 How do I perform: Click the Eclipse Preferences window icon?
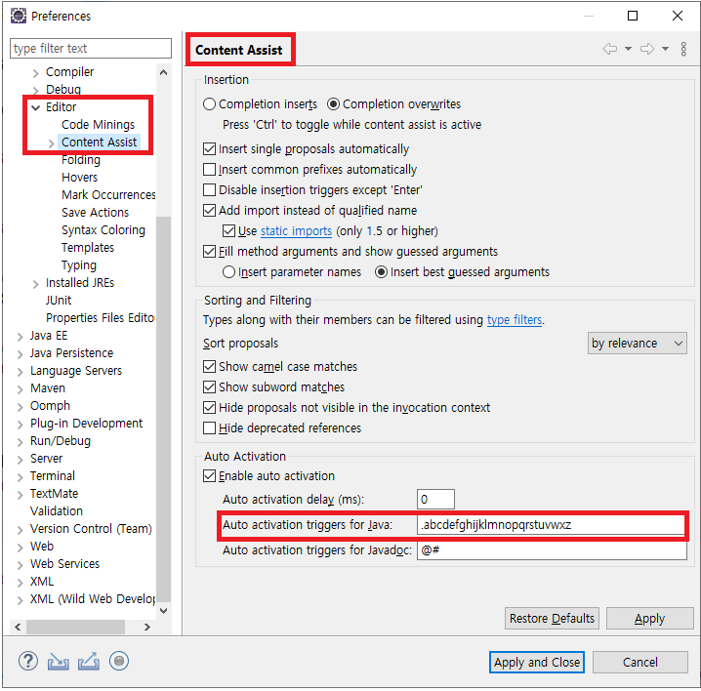click(19, 16)
